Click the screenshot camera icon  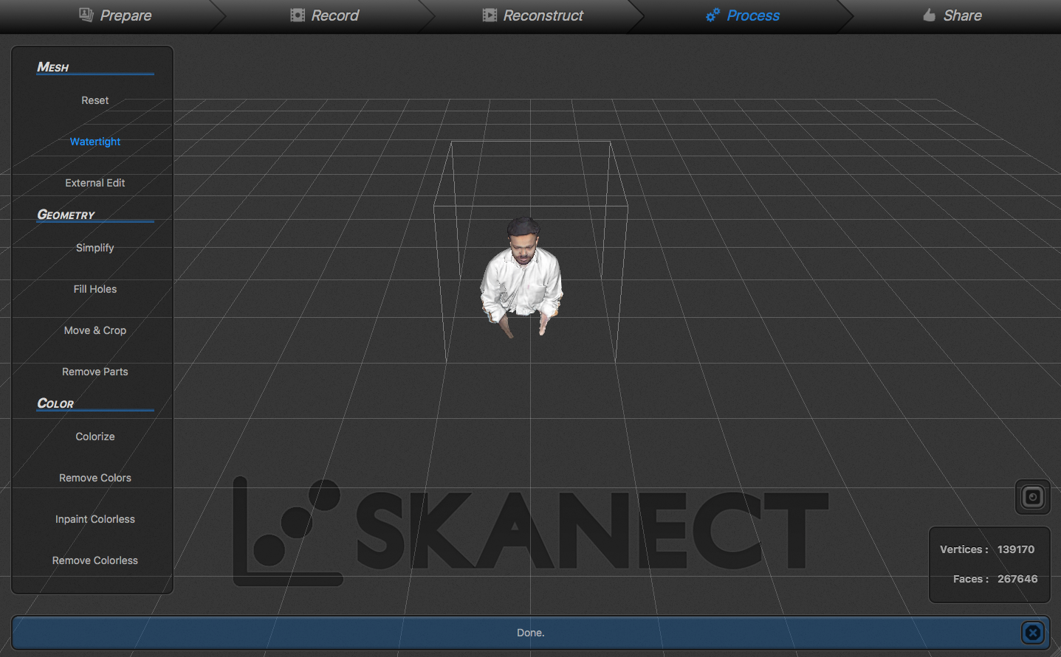[1033, 497]
